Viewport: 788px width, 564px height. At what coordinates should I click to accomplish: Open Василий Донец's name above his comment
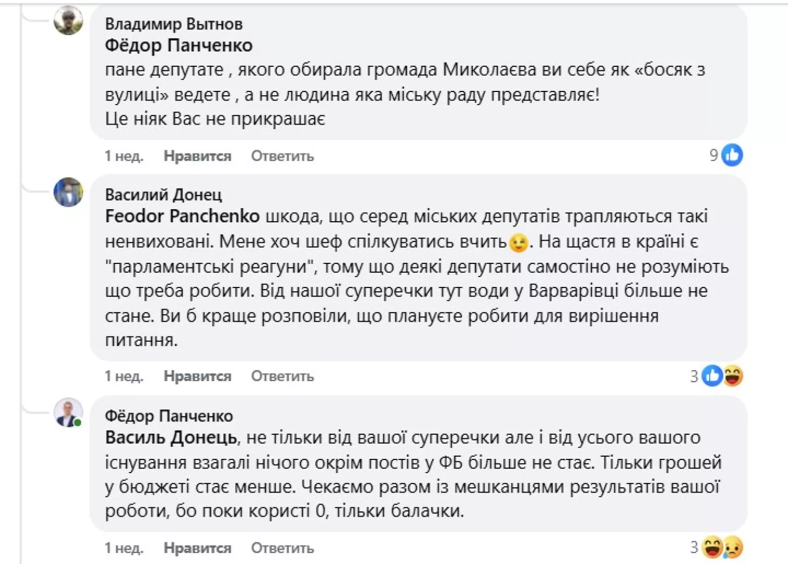pos(163,194)
